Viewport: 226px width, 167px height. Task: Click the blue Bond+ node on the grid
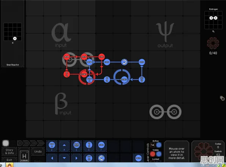click(89, 80)
